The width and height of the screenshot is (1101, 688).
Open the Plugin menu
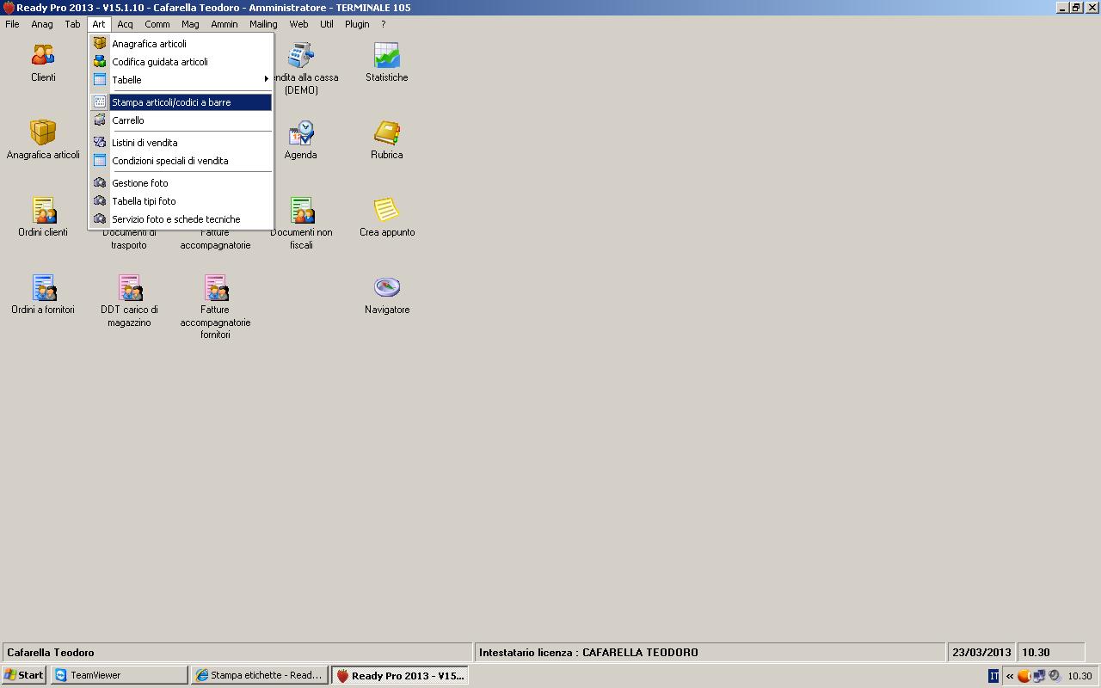[357, 24]
